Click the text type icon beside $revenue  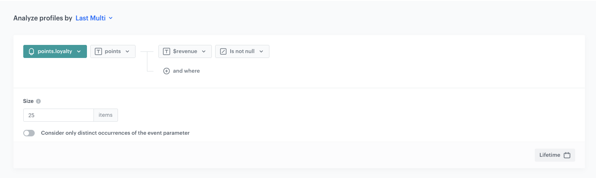coord(167,51)
